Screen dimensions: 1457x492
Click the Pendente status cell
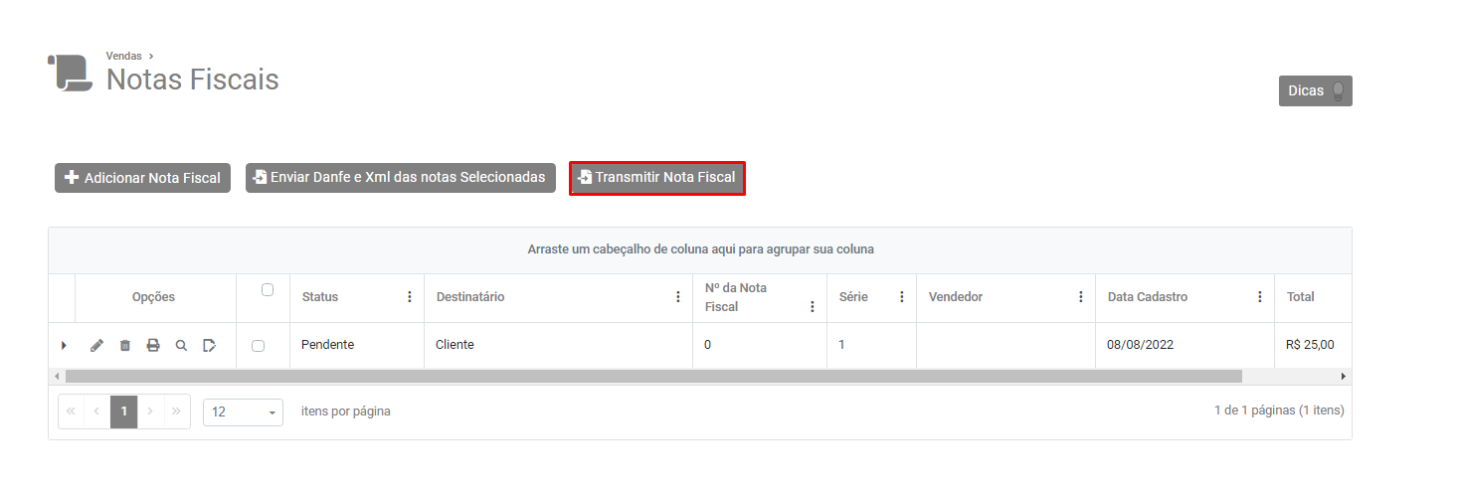[x=357, y=345]
